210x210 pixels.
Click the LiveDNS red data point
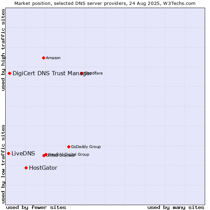8,154
